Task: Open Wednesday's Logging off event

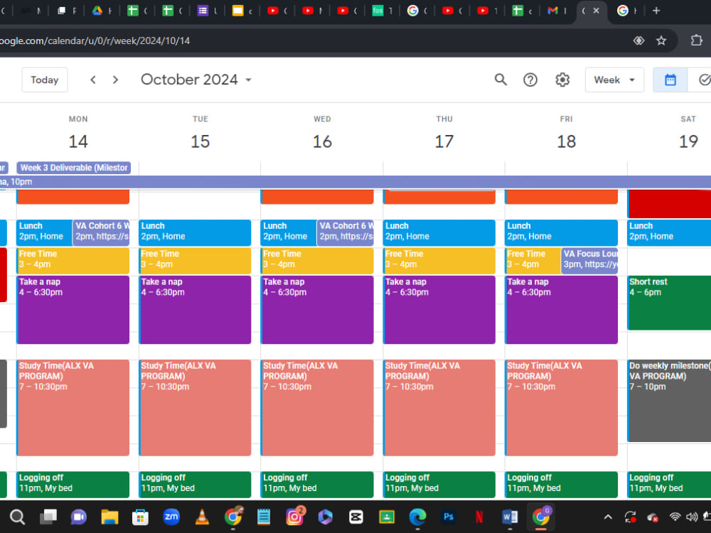Action: 317,484
